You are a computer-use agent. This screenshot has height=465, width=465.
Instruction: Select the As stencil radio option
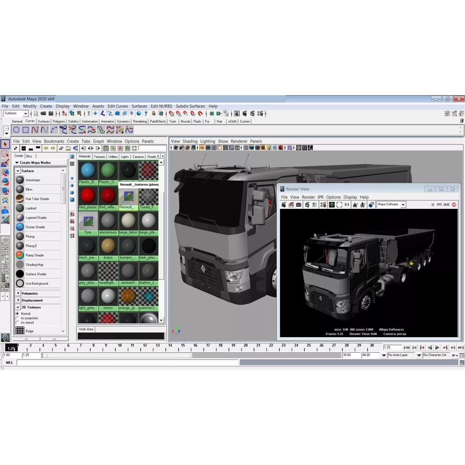pos(17,322)
